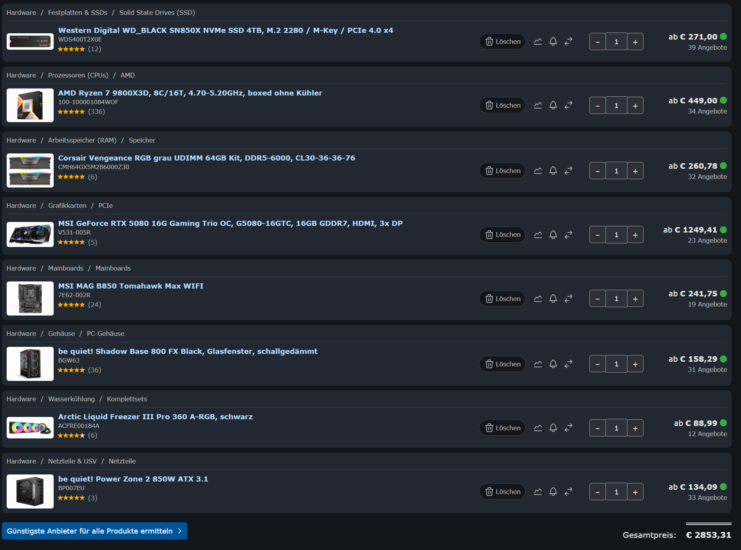Open the Festplatten & SSDs breadcrumb category
741x550 pixels.
78,13
